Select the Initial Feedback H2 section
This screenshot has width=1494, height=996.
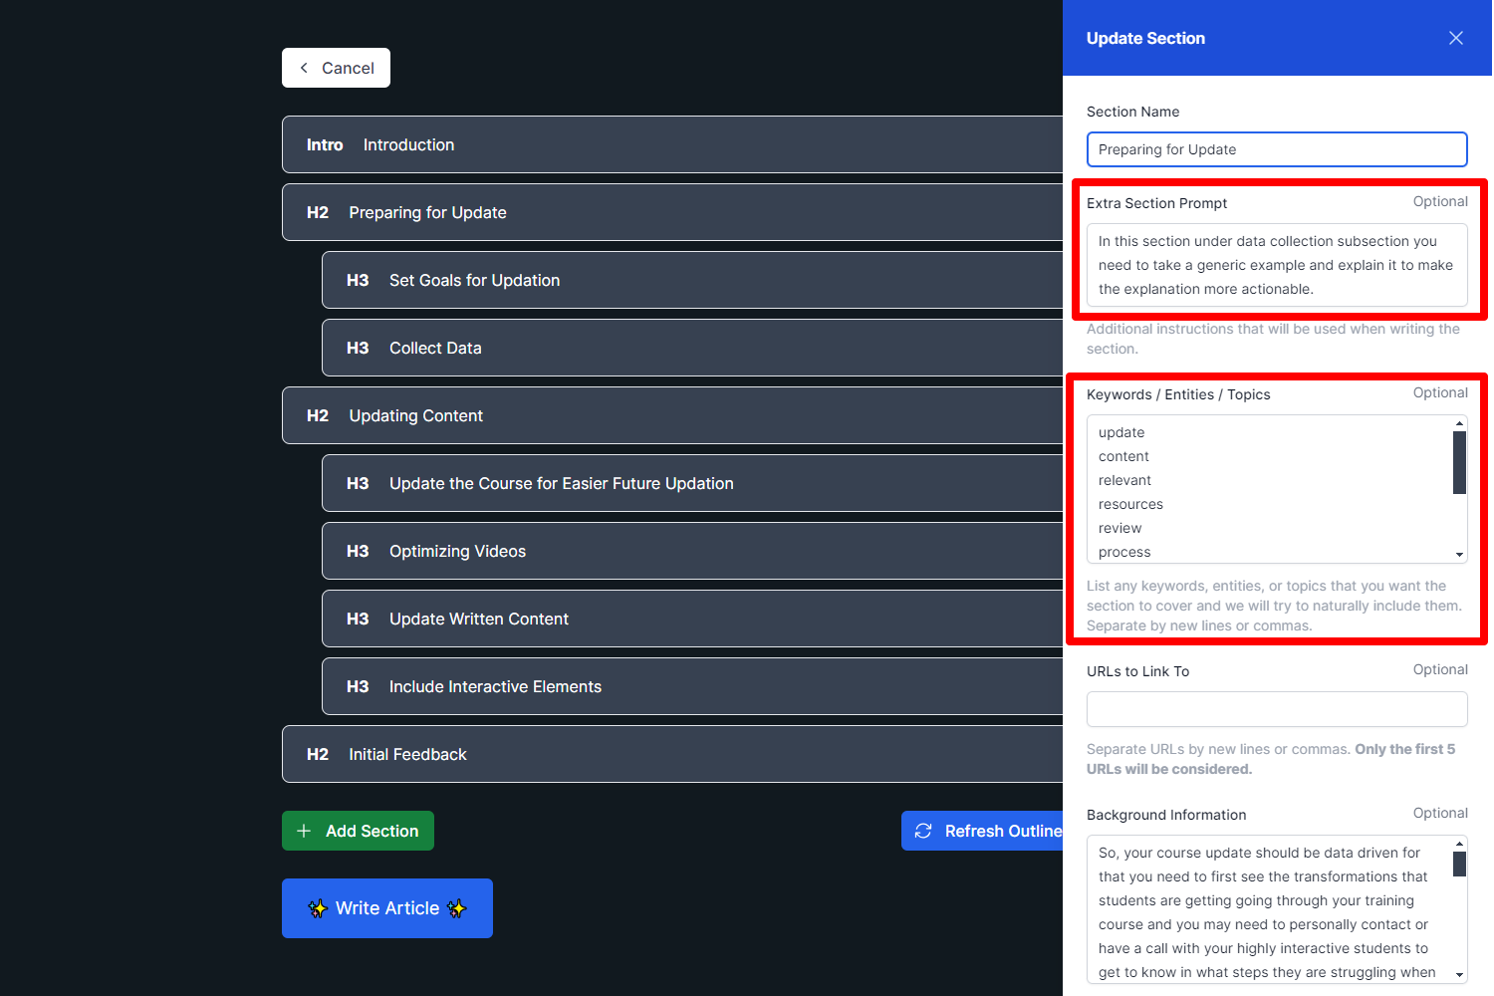coord(672,754)
